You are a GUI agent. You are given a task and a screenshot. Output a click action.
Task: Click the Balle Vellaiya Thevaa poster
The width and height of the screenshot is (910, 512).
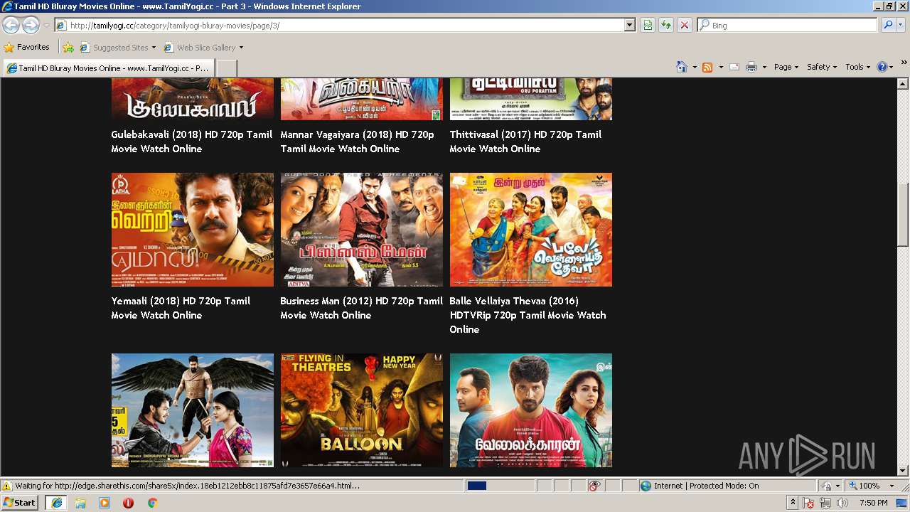[x=530, y=229]
